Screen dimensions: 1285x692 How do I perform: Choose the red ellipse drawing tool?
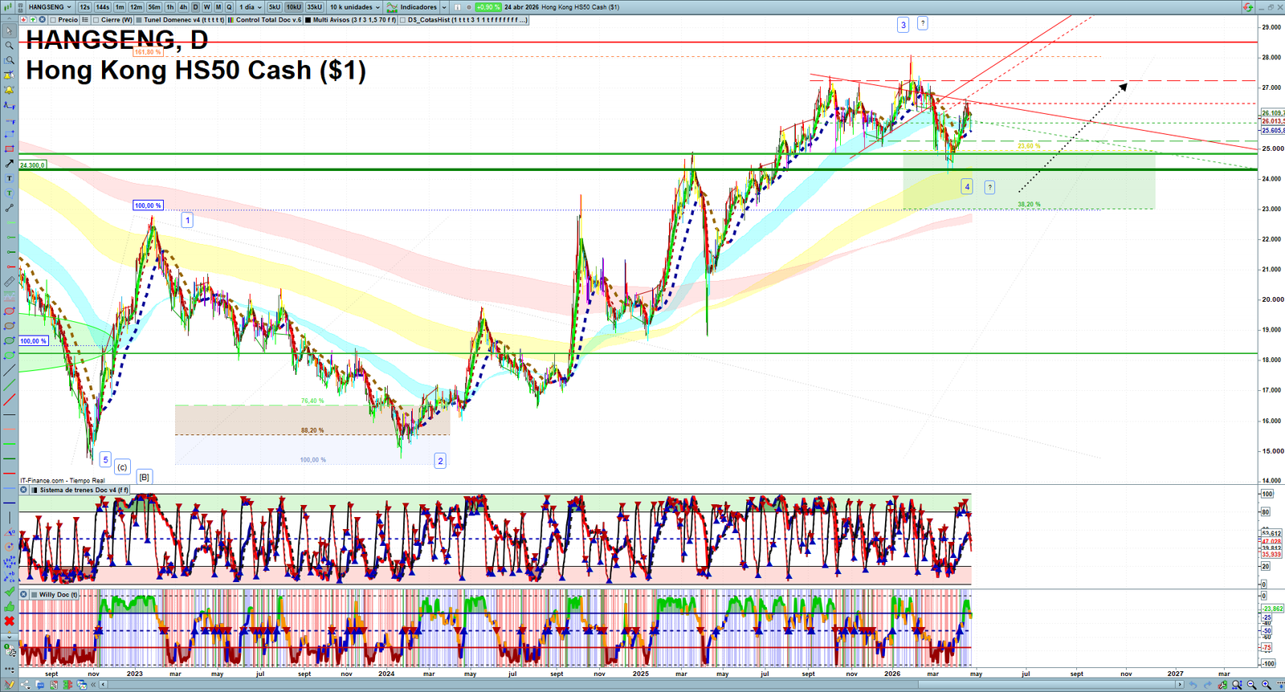pyautogui.click(x=10, y=311)
